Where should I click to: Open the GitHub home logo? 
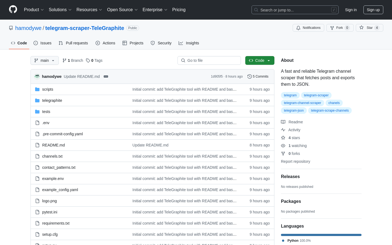13,10
